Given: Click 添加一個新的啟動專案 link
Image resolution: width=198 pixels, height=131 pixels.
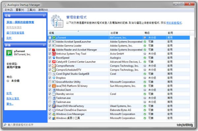Looking at the screenshot, I should click(x=20, y=22).
